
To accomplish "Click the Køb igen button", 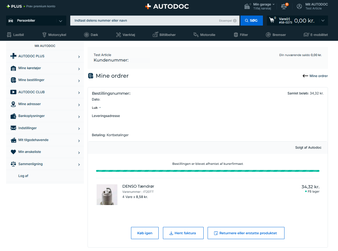I will click(145, 233).
